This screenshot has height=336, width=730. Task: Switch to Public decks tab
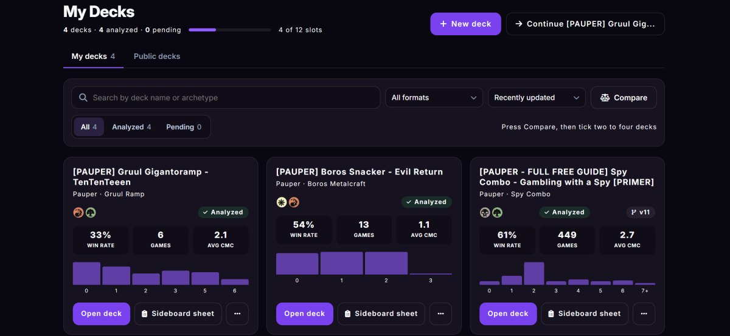coord(157,57)
